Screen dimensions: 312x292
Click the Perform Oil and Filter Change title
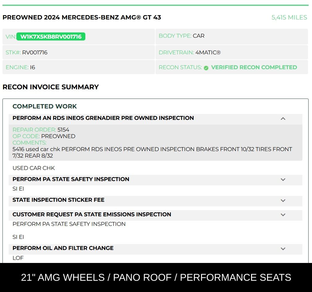(63, 248)
